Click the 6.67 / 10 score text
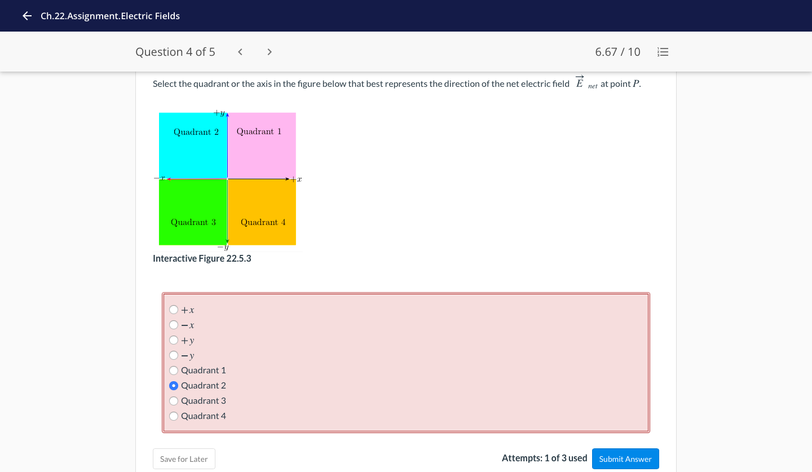Image resolution: width=812 pixels, height=472 pixels. pos(617,52)
